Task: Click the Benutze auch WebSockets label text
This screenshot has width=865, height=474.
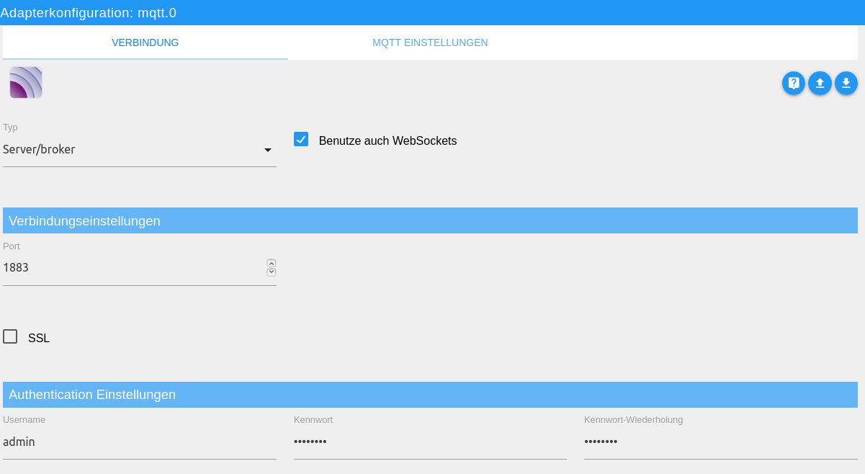Action: tap(387, 141)
